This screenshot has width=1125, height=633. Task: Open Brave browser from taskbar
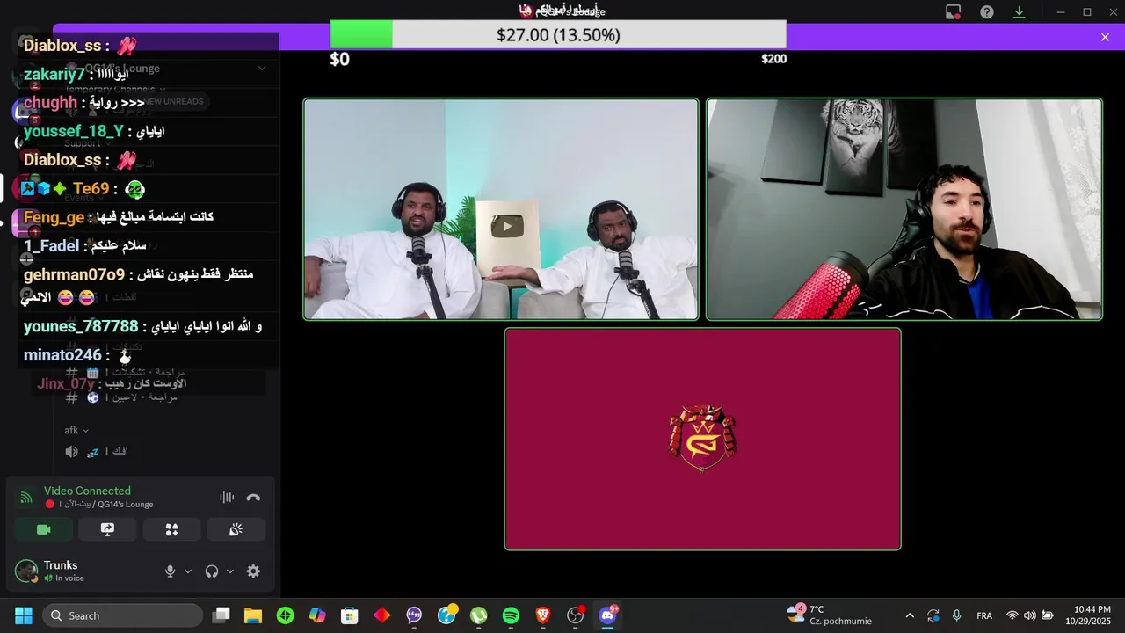coord(543,615)
